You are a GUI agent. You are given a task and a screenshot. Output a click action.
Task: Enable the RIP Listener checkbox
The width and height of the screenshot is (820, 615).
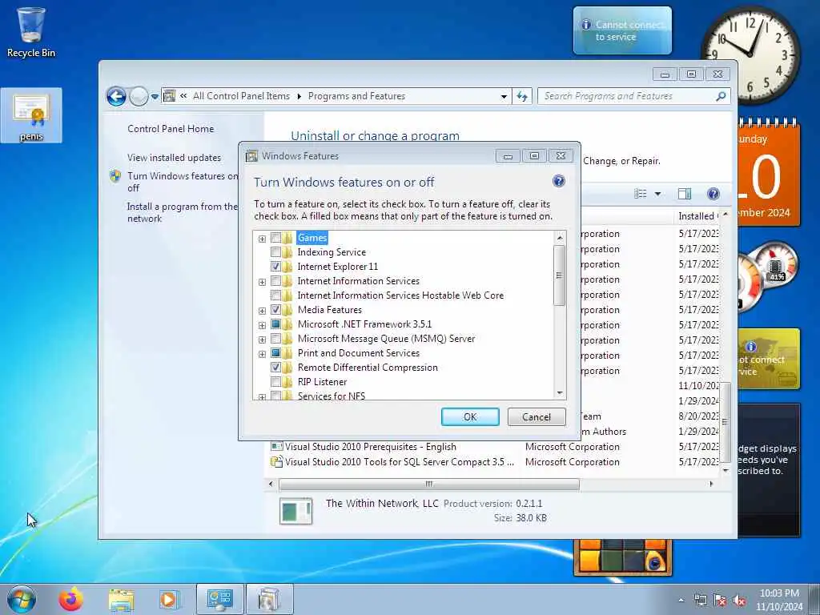tap(275, 382)
